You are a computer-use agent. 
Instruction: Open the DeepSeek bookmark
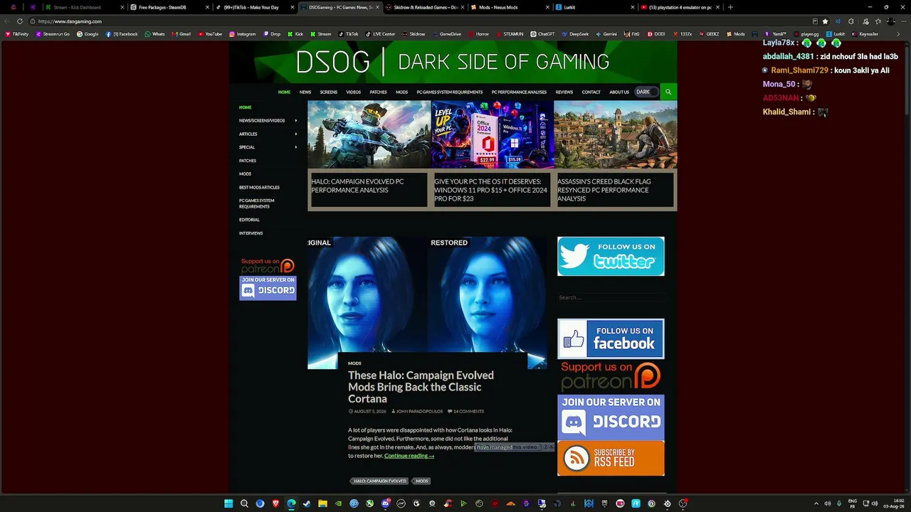point(575,34)
